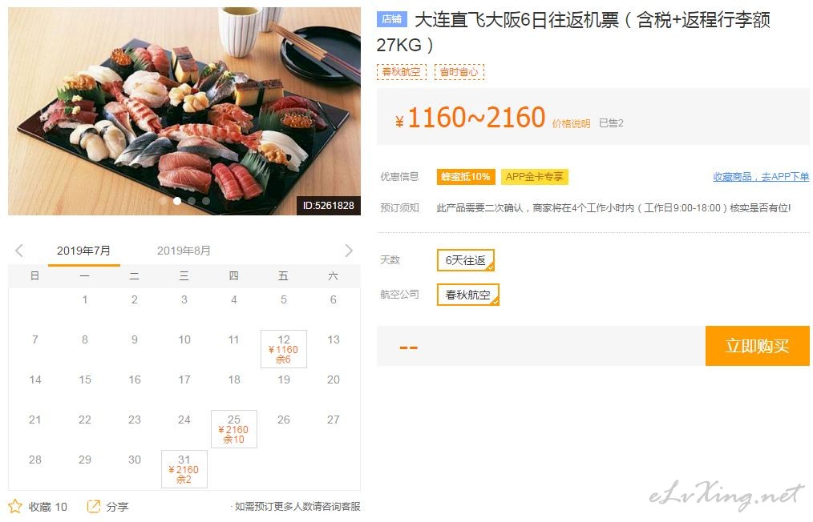This screenshot has width=813, height=522.
Task: Toggle the 6天往返 days option
Action: [466, 260]
